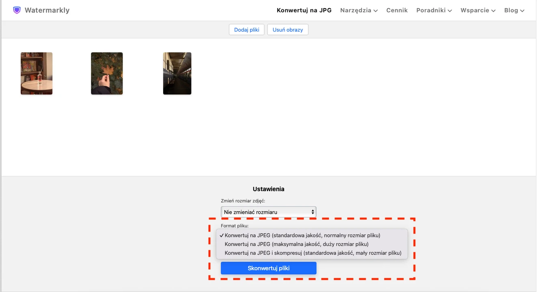Expand the Poradniki menu
This screenshot has height=292, width=537.
tap(434, 10)
